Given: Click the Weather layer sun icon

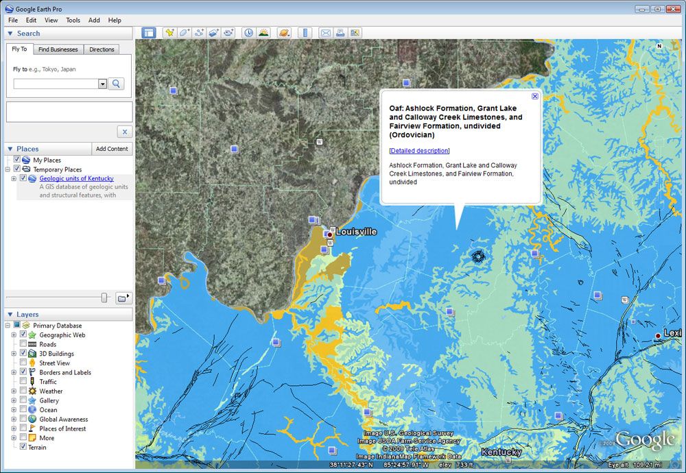Looking at the screenshot, I should click(32, 391).
